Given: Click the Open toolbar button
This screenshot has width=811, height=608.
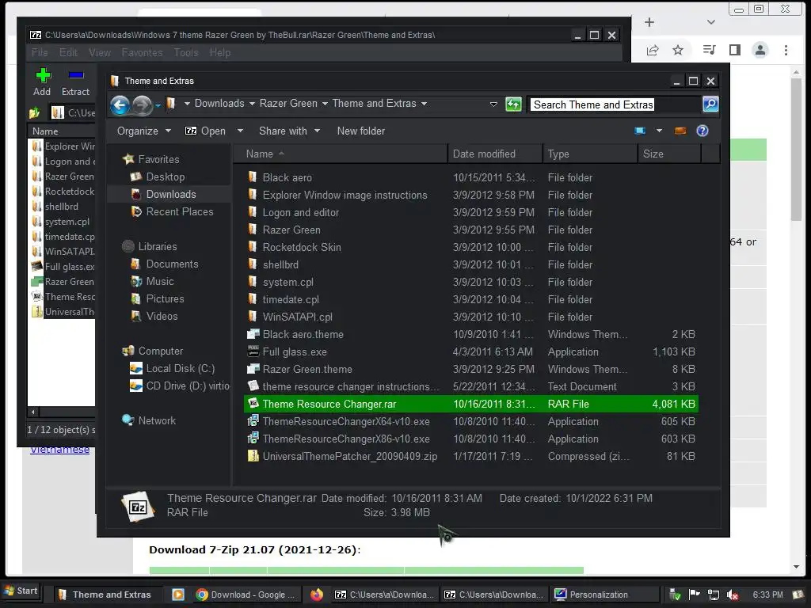Looking at the screenshot, I should pyautogui.click(x=206, y=131).
